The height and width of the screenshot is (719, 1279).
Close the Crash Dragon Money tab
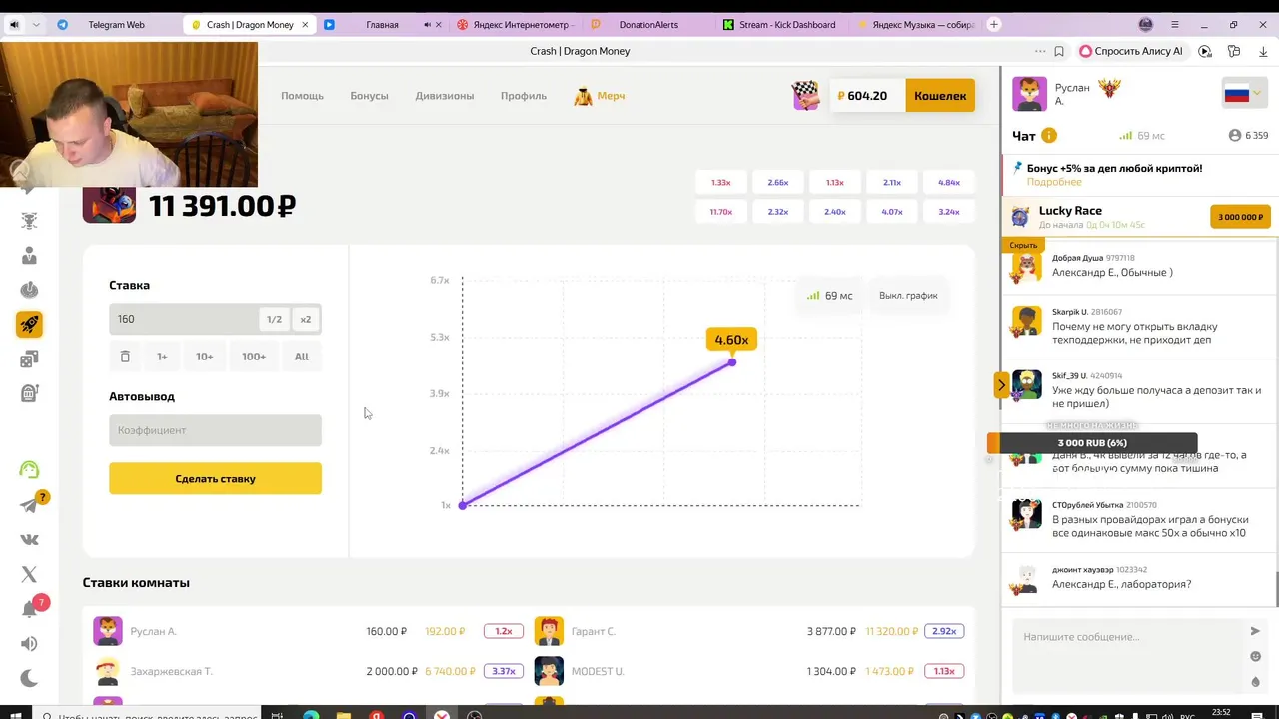coord(305,25)
